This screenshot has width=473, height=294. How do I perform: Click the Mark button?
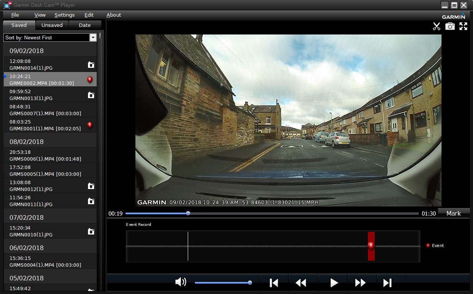[x=454, y=213]
